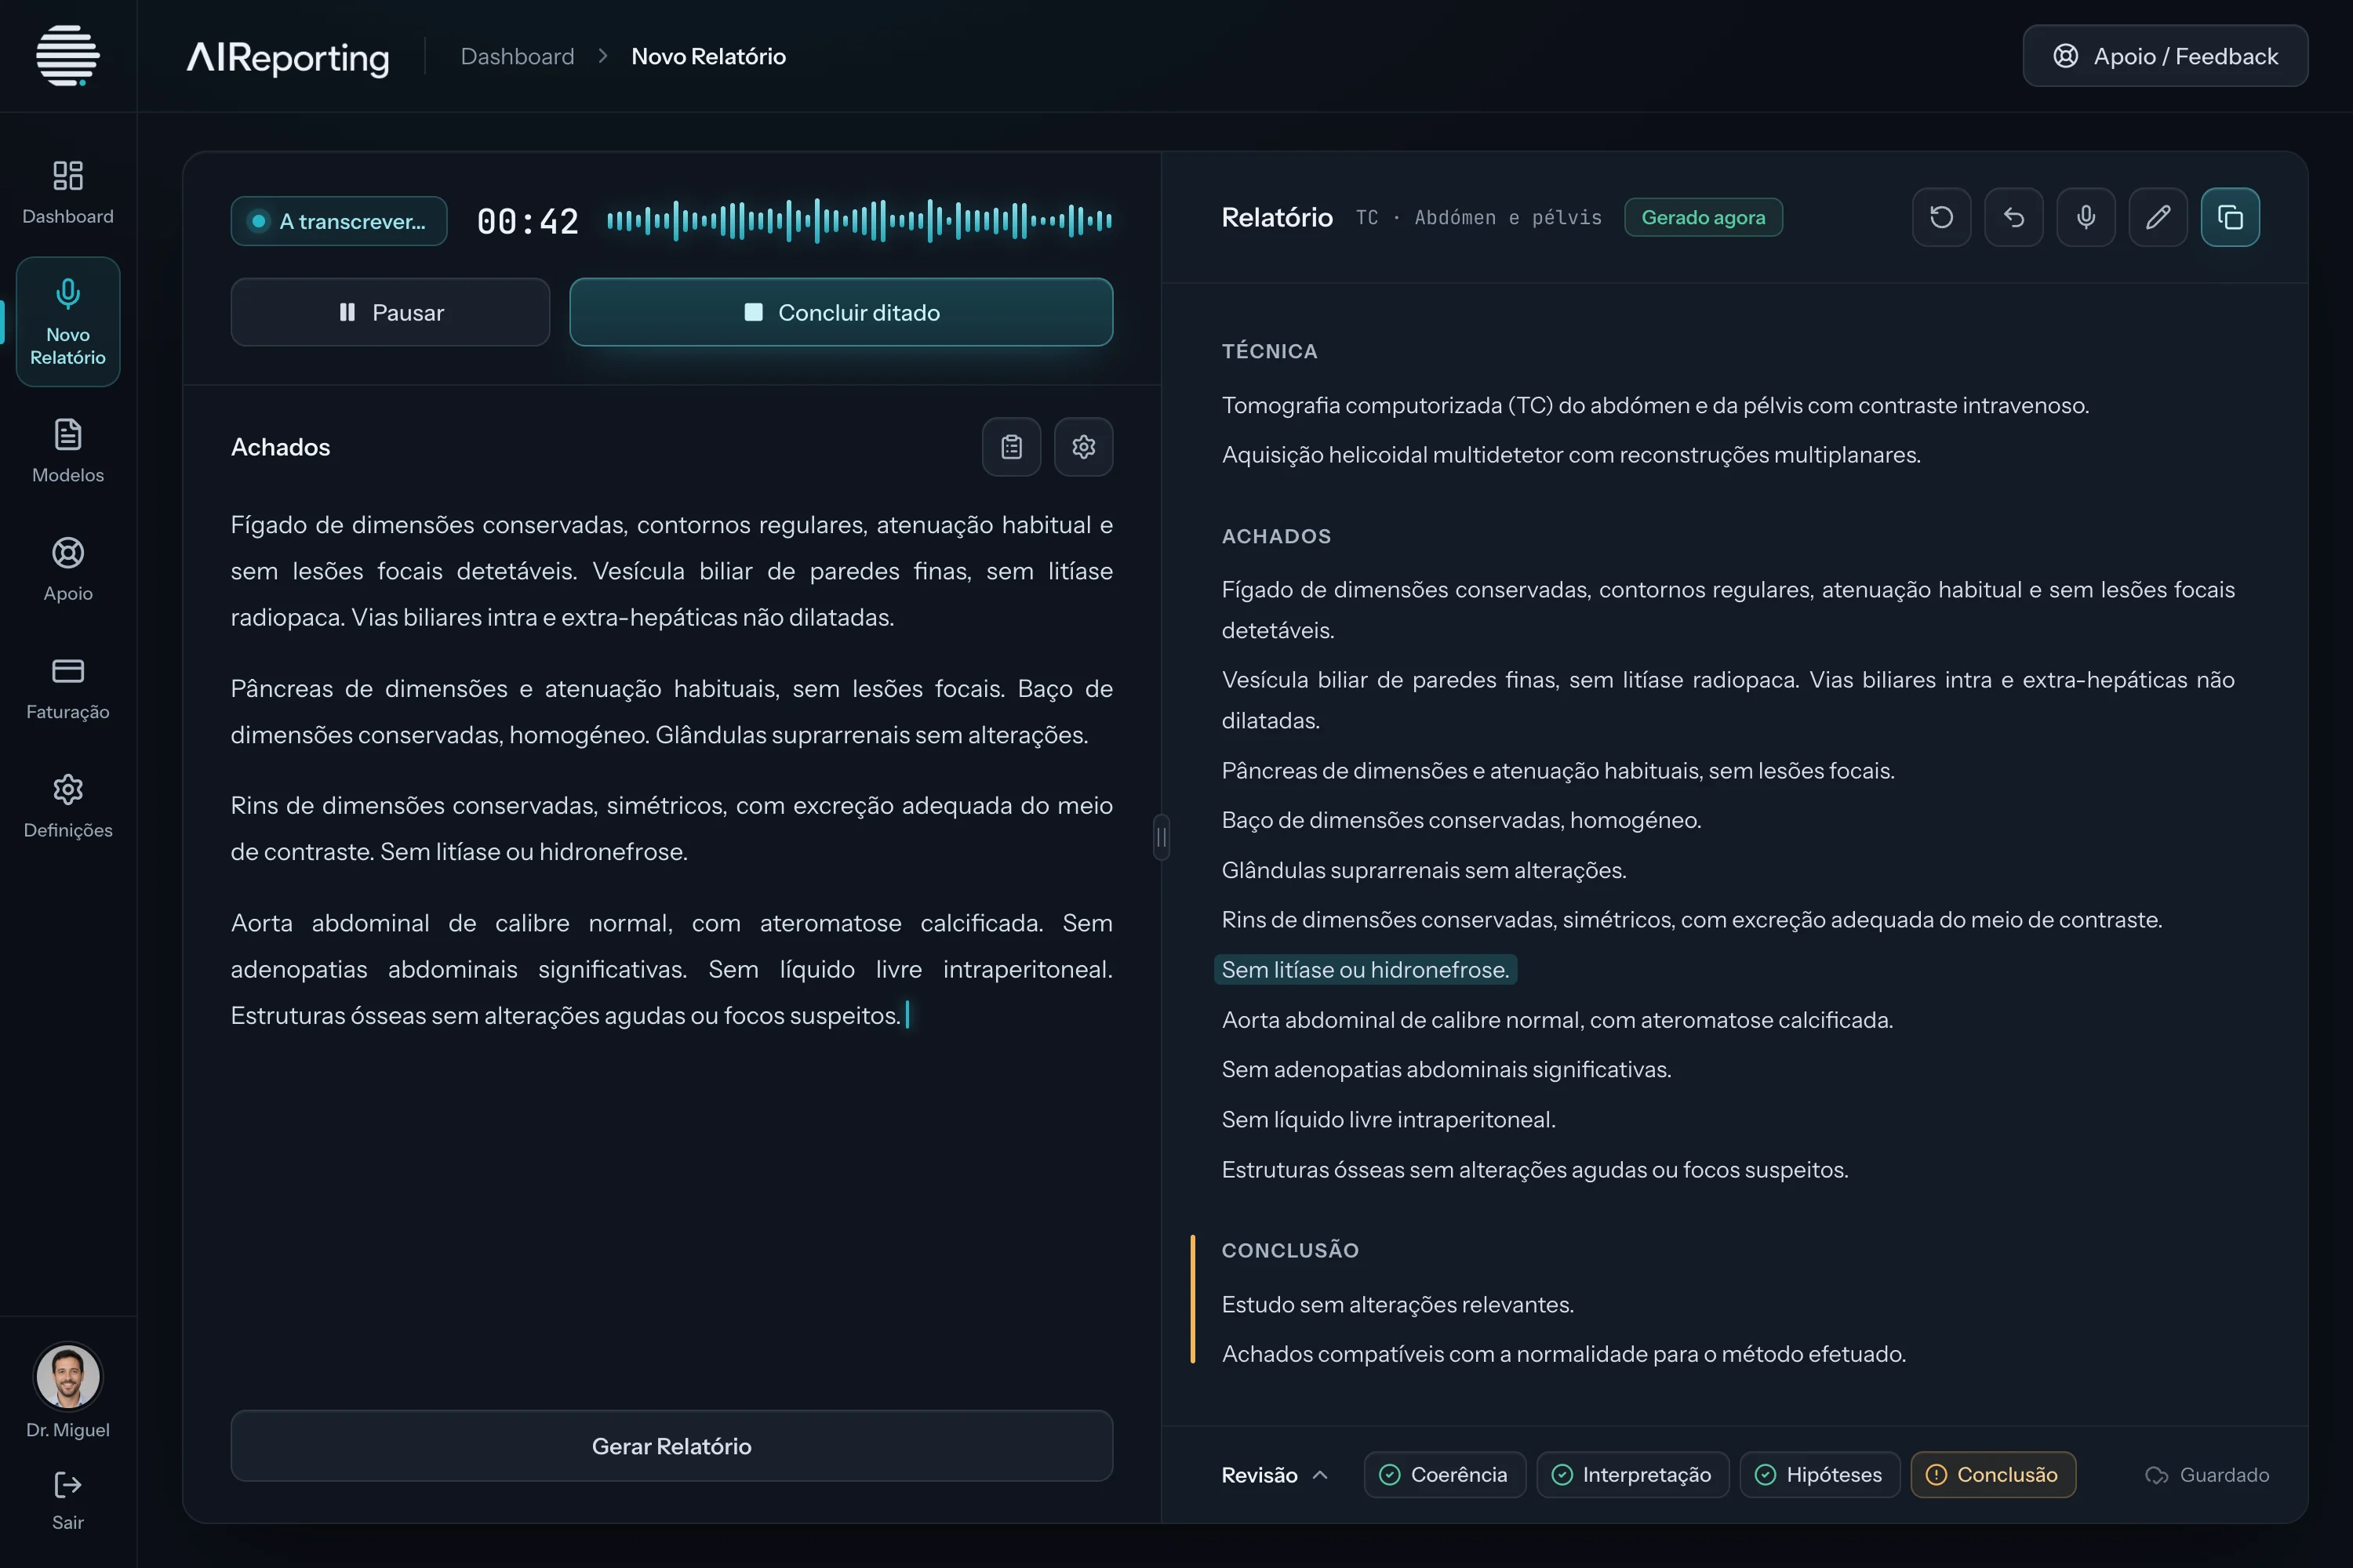Open Modelos templates in the sidebar
The image size is (2353, 1568).
tap(68, 451)
